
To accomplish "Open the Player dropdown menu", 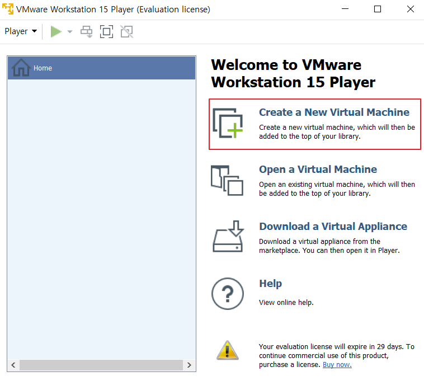I will pos(21,31).
